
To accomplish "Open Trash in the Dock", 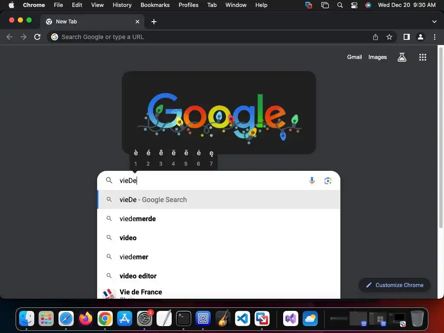I will [417, 319].
